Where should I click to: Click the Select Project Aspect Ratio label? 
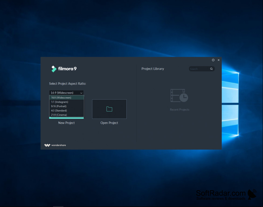pyautogui.click(x=67, y=84)
